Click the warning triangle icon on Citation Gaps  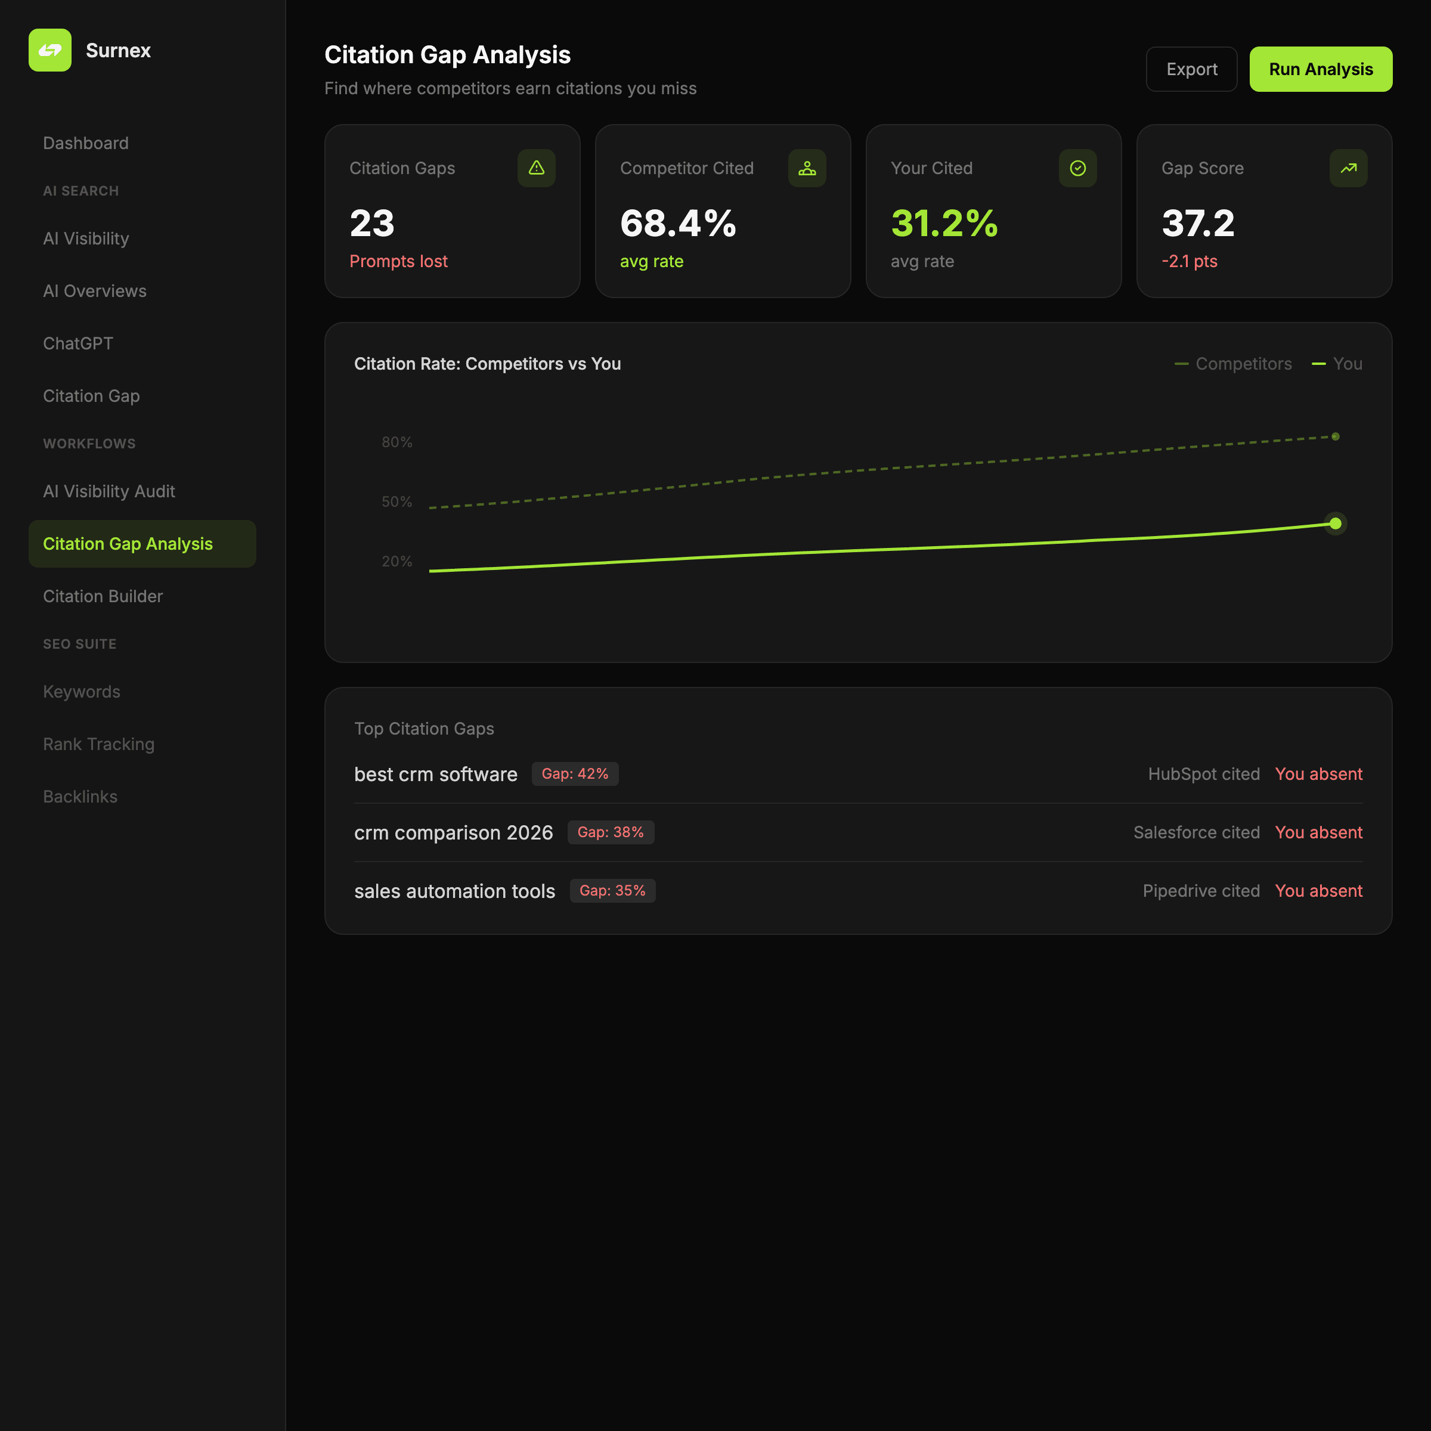(536, 168)
